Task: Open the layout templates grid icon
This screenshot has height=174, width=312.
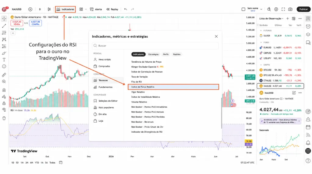Action: click(x=81, y=9)
